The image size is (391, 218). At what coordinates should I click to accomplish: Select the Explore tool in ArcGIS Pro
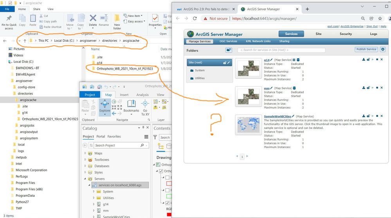105,107
